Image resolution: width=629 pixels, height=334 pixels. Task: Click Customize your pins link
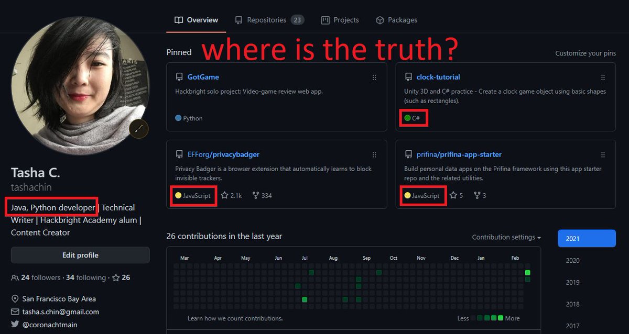point(585,53)
